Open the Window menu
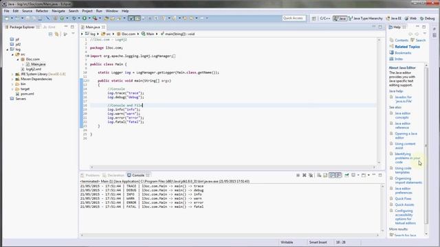This screenshot has width=440, height=247. [111, 11]
